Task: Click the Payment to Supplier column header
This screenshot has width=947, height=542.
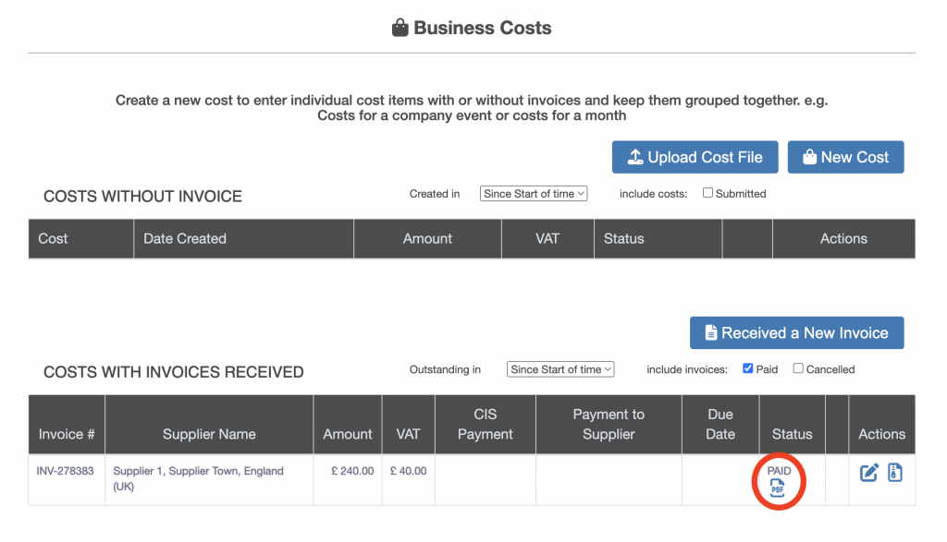Action: [609, 424]
